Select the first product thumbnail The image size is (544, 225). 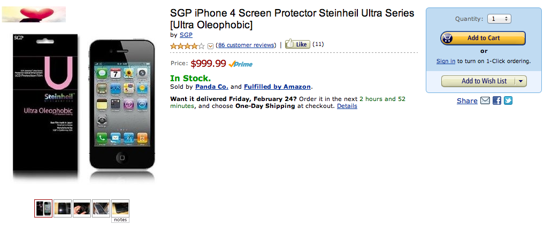43,208
